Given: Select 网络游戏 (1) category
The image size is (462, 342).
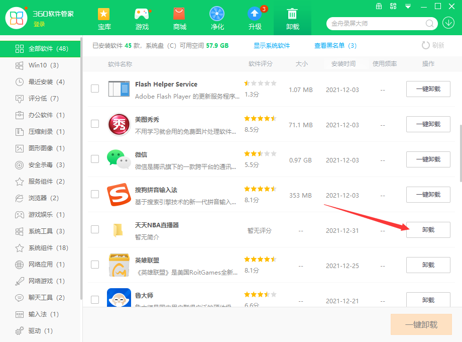Looking at the screenshot, I should 40,281.
